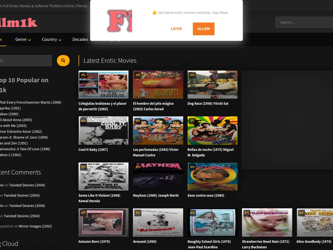Click the Aroused (1966) title link
The width and height of the screenshot is (333, 250).
pyautogui.click(x=145, y=242)
